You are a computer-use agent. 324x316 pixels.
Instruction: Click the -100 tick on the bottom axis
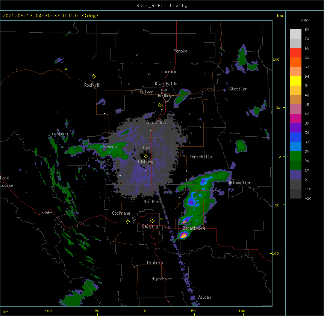[x=47, y=311]
